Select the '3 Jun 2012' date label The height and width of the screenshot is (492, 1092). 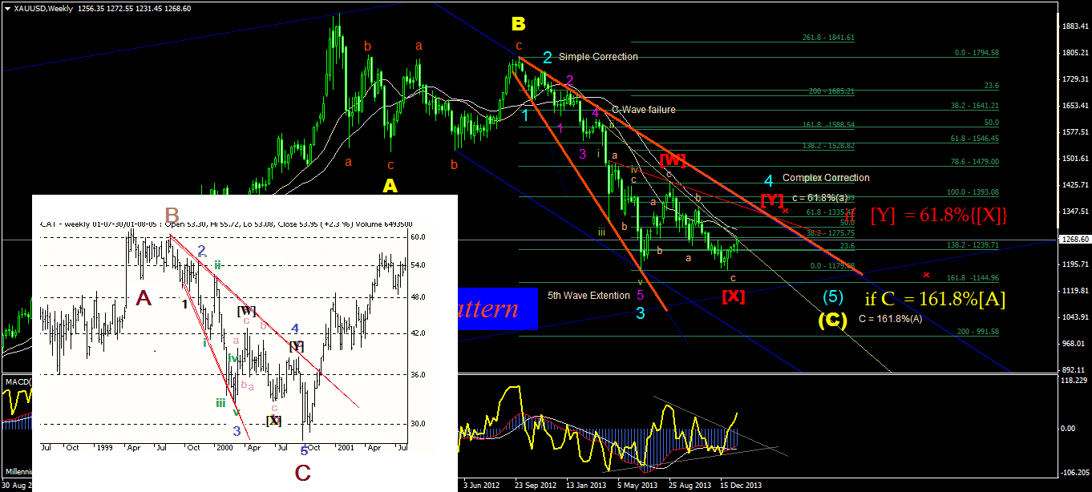click(483, 485)
